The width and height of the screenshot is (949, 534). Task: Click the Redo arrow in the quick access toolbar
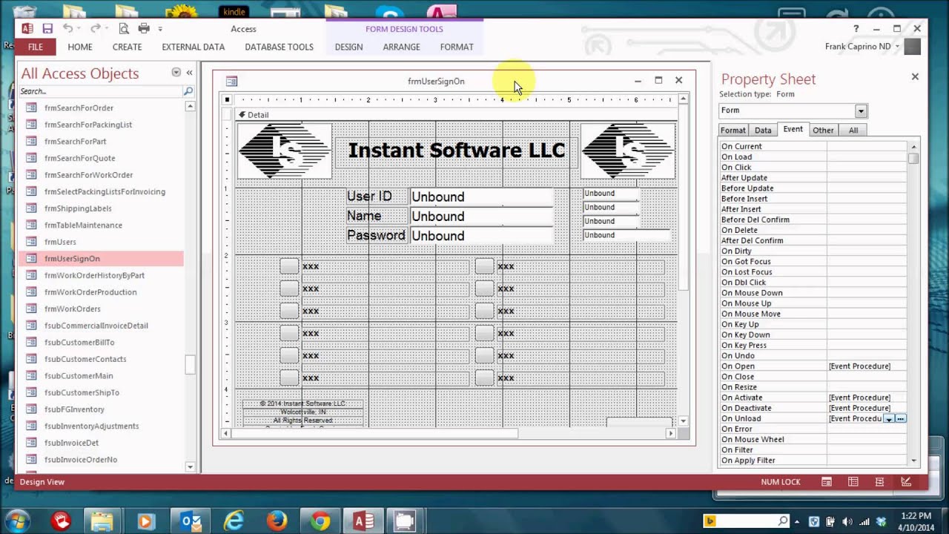tap(95, 29)
